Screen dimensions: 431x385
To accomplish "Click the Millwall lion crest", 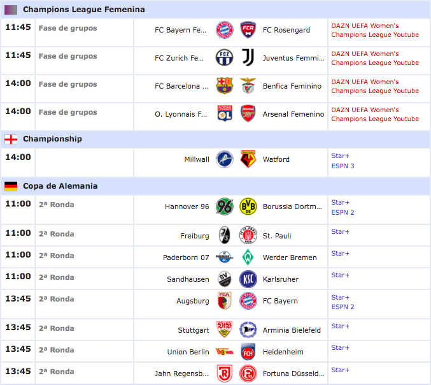I will (225, 159).
